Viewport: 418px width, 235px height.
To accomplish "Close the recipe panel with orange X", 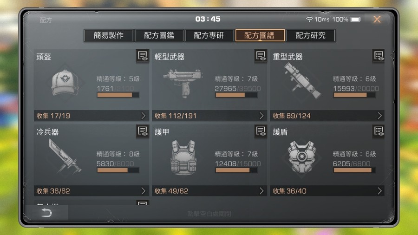I will 377,19.
